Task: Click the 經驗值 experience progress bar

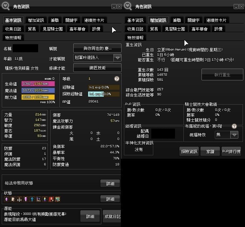Action: point(104,87)
